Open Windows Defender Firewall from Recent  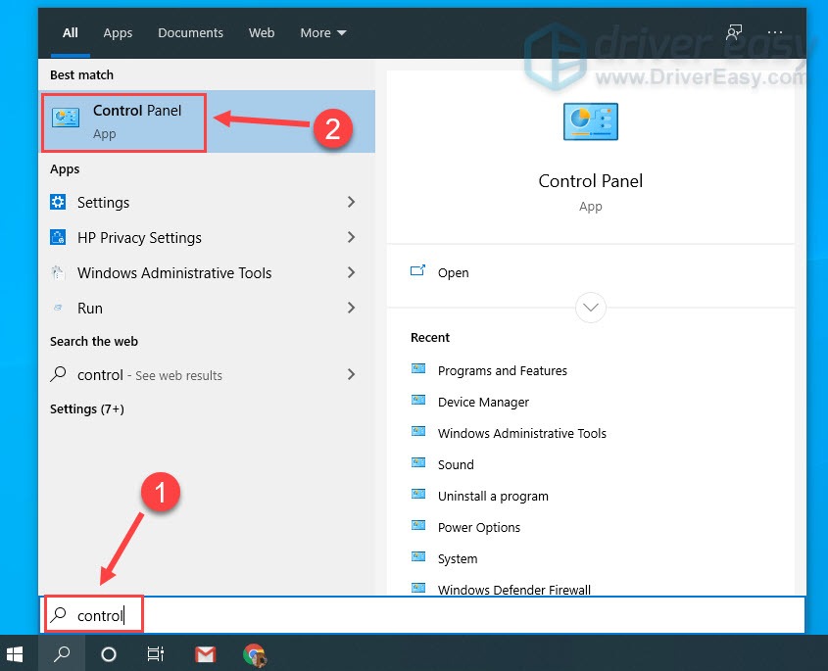(x=513, y=589)
